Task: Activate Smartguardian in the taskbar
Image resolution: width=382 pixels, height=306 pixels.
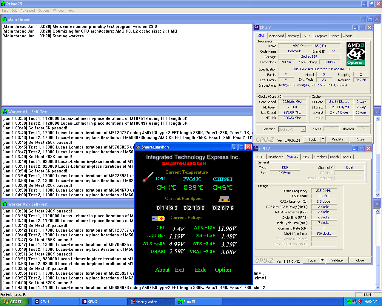Action: click(151, 302)
